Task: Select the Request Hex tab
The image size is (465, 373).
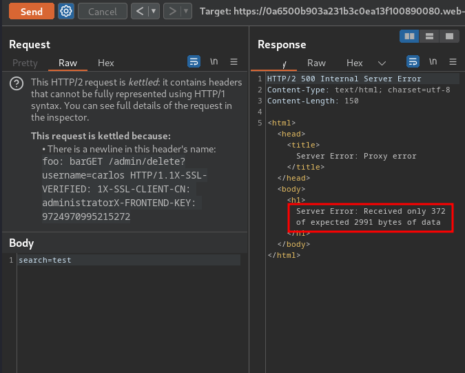Action: pos(106,63)
